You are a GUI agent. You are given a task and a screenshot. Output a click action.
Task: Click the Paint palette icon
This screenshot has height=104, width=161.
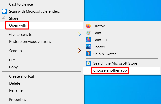(88, 33)
